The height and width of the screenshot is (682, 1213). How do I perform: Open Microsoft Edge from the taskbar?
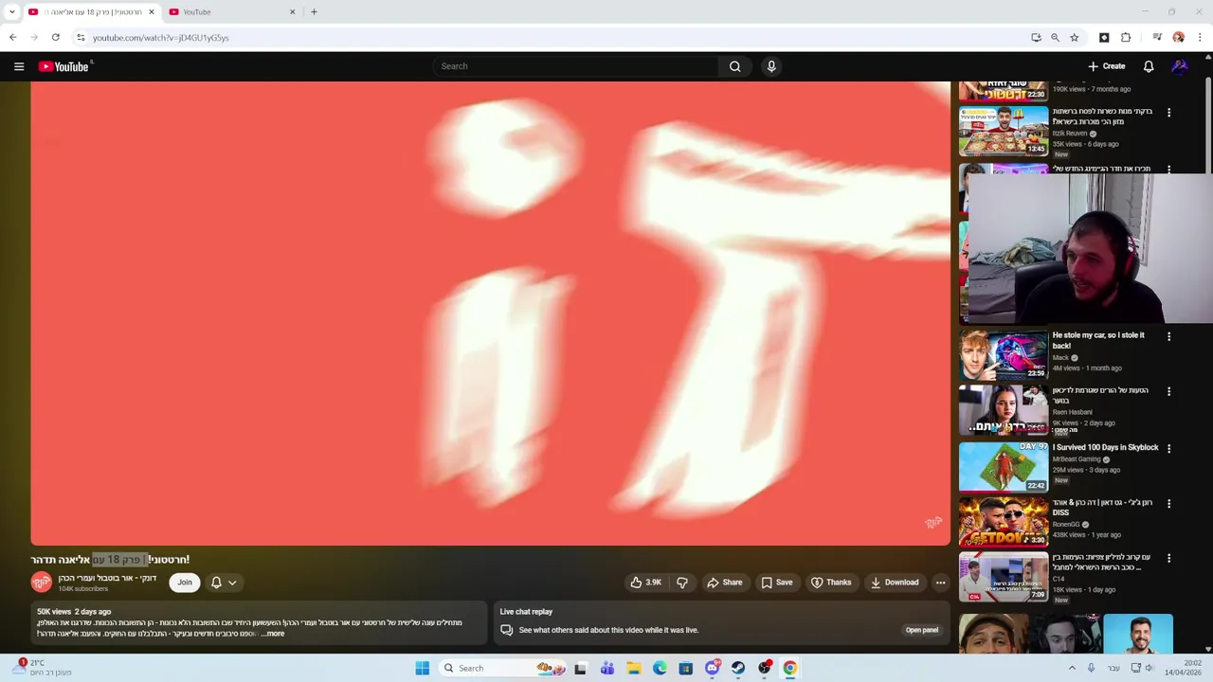tap(660, 668)
